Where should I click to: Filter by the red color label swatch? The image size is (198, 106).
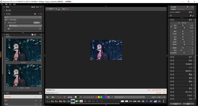pyautogui.click(x=96, y=97)
